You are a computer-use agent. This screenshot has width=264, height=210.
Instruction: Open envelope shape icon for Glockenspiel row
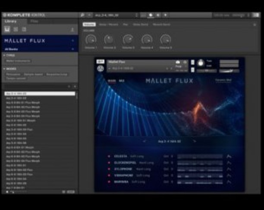coord(229,163)
